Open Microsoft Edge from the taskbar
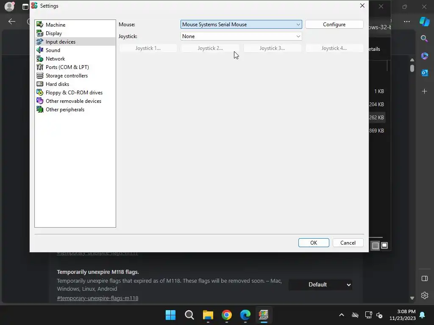This screenshot has height=325, width=434. pos(245,315)
